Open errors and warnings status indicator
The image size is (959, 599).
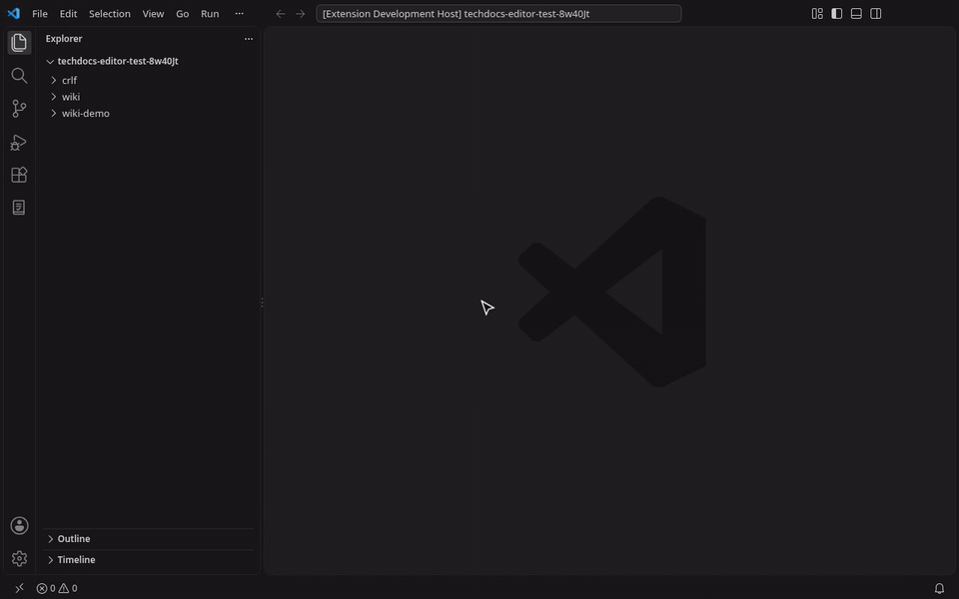(57, 588)
